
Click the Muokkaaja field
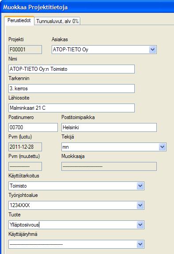[109, 166]
